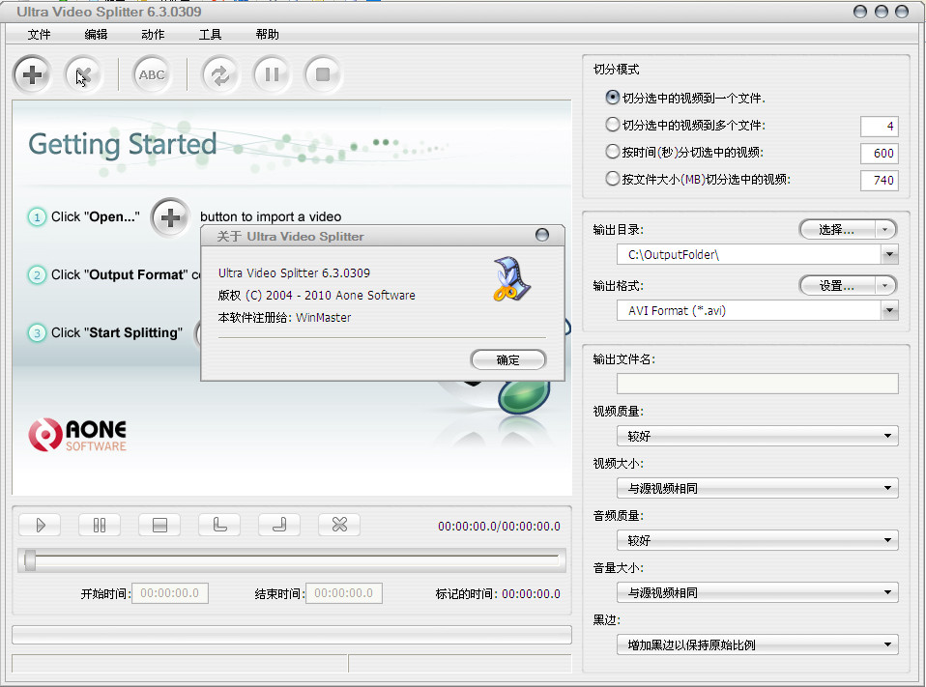Viewport: 926px width, 687px height.
Task: Click the first window control button in title bar
Action: pyautogui.click(x=860, y=12)
